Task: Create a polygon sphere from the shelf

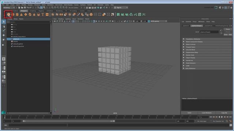Action: (8, 15)
